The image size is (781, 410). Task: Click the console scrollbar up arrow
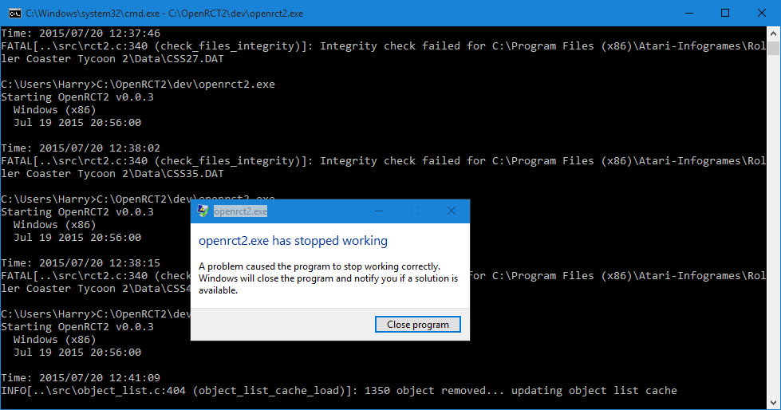pyautogui.click(x=773, y=33)
